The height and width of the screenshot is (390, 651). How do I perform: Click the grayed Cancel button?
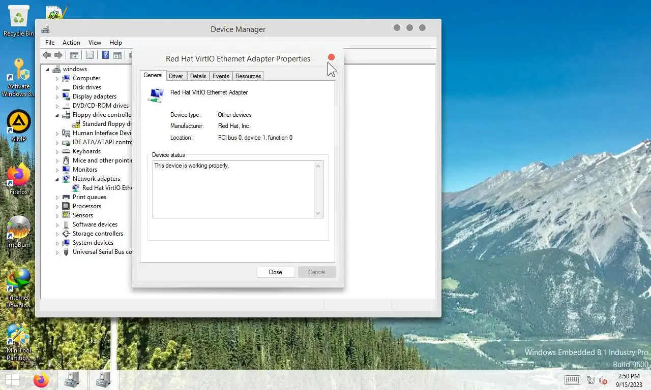click(316, 272)
